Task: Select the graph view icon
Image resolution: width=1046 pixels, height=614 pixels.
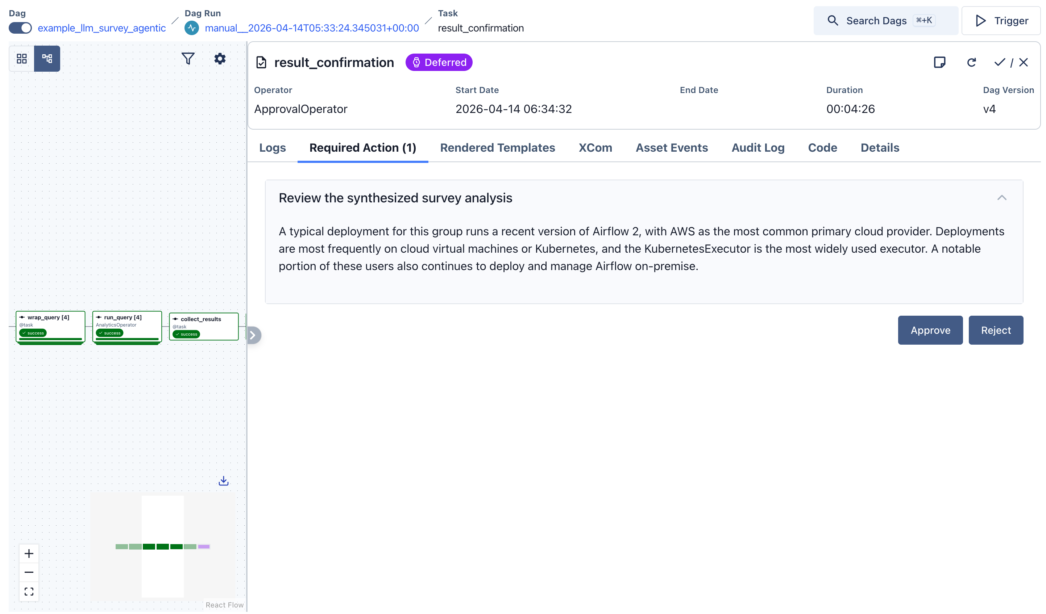Action: coord(46,58)
